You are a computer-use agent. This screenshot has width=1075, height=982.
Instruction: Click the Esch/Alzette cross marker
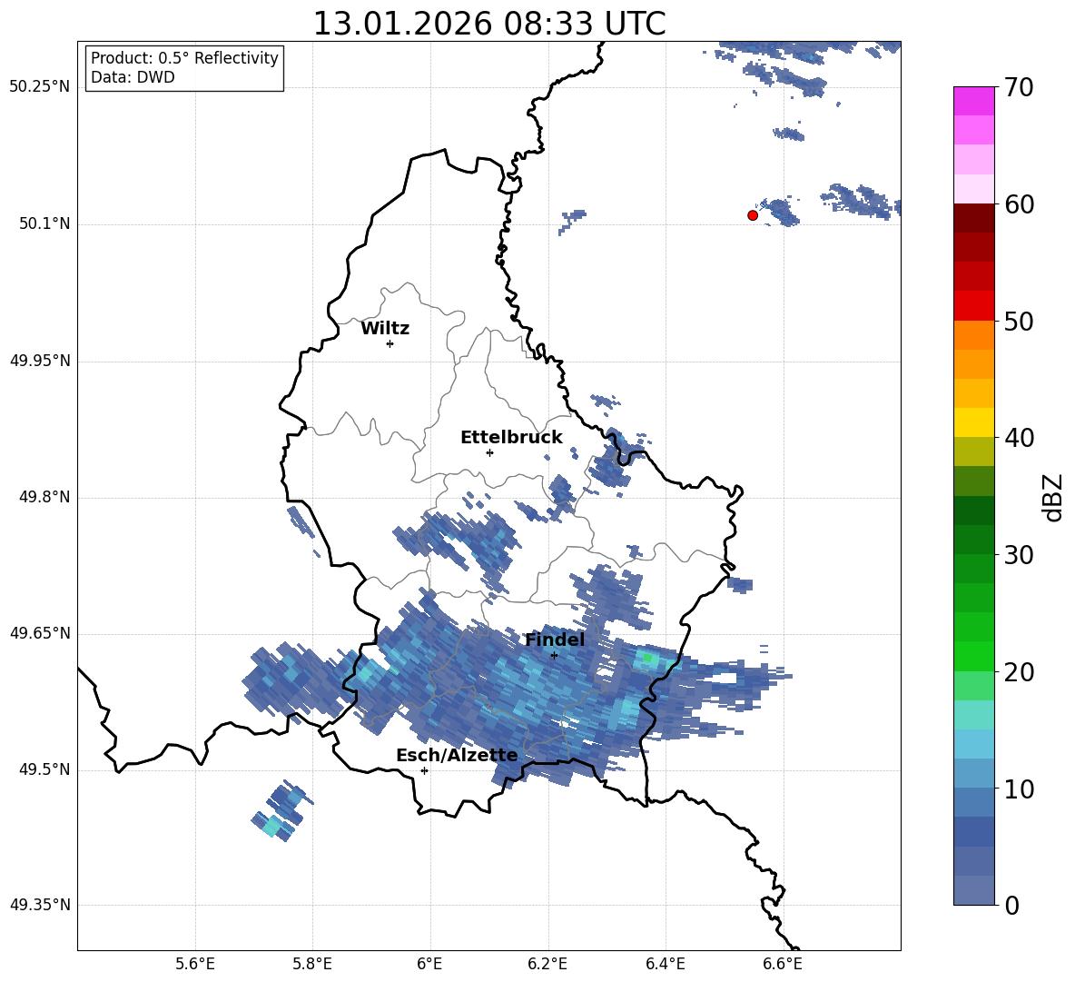(x=424, y=770)
